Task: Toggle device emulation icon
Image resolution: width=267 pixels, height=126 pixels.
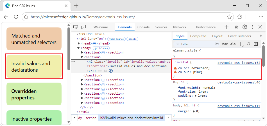Action: click(83, 27)
